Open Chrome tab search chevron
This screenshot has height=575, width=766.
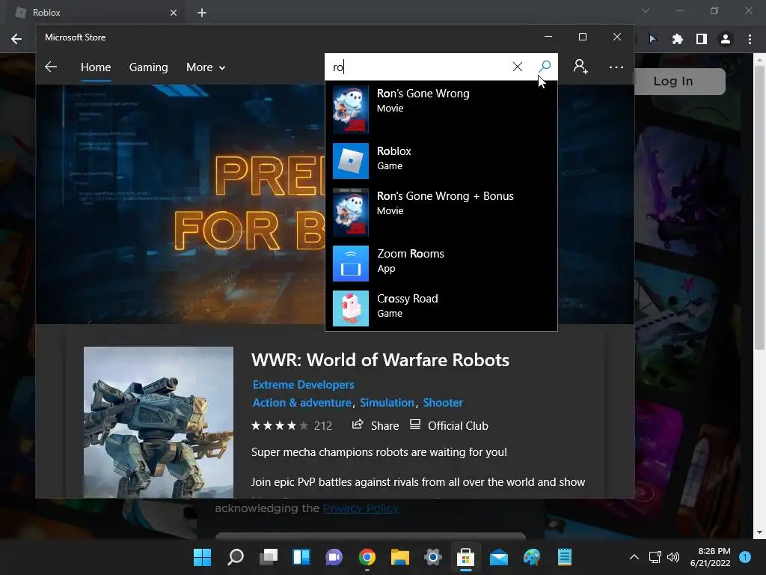coord(646,10)
